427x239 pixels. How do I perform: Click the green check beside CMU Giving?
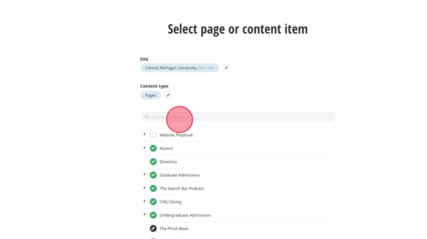pyautogui.click(x=153, y=202)
